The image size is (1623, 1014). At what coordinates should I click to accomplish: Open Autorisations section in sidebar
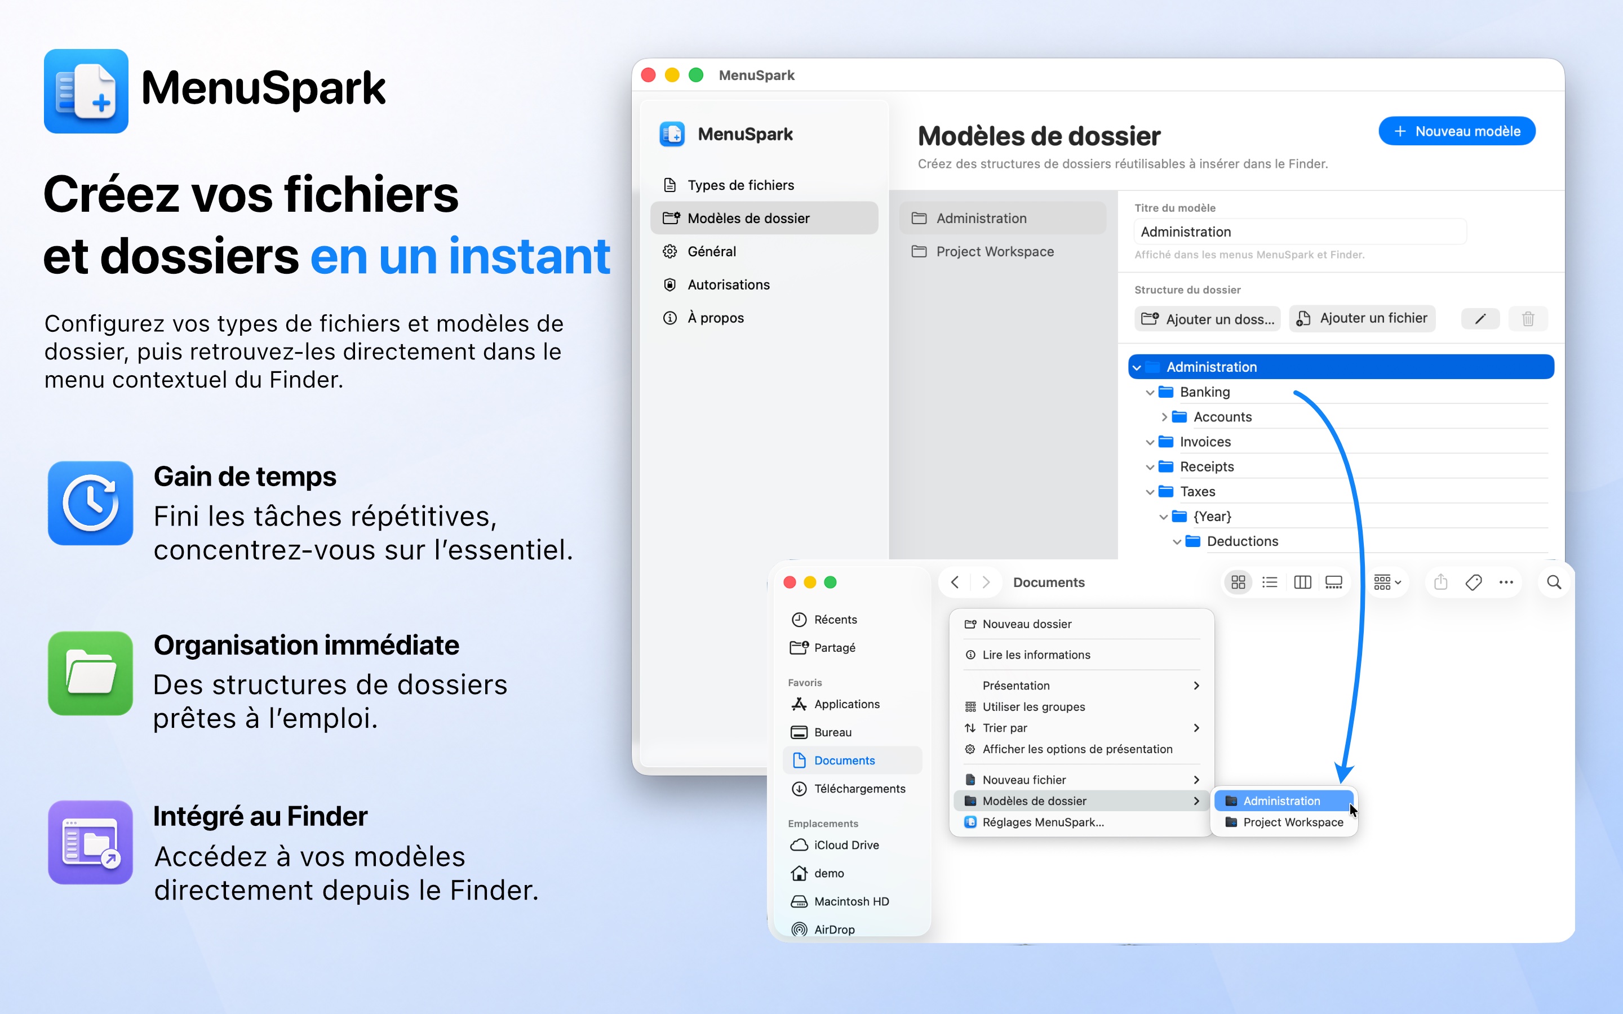point(764,284)
